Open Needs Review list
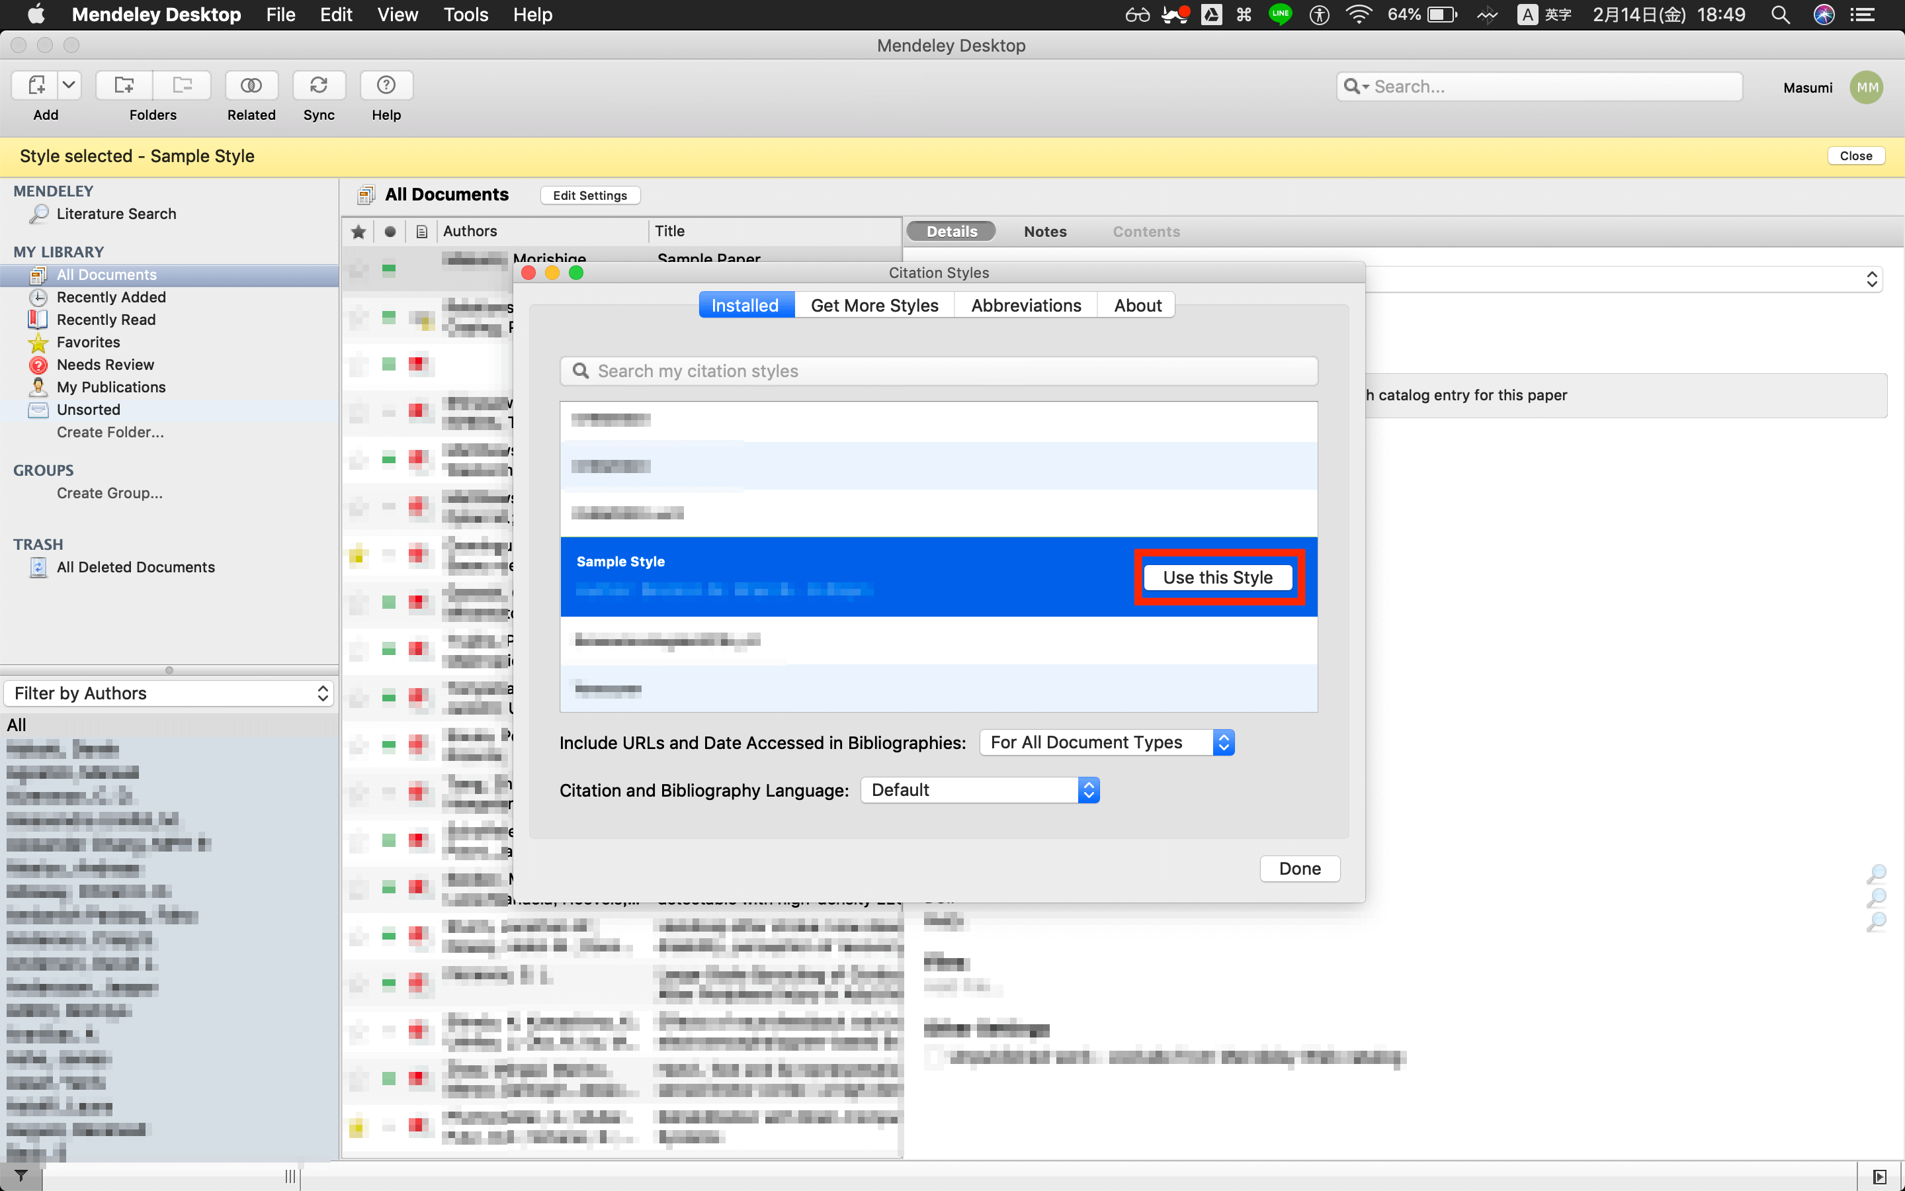 (105, 365)
